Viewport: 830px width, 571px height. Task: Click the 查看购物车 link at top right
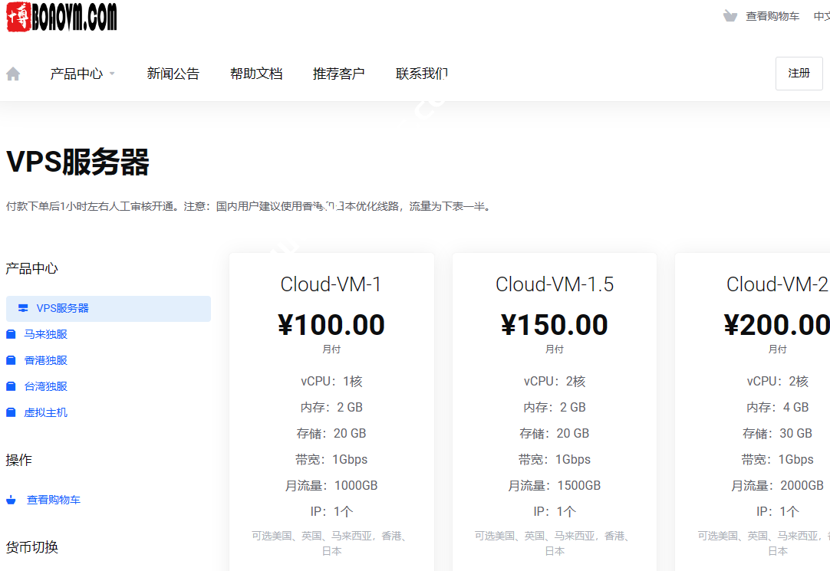coord(772,15)
